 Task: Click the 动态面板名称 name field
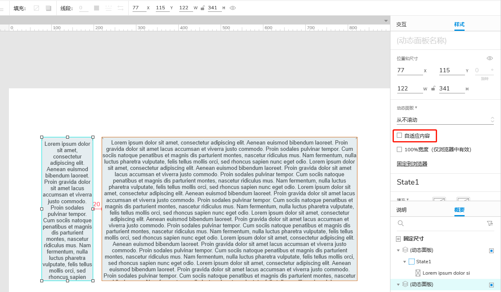click(446, 41)
